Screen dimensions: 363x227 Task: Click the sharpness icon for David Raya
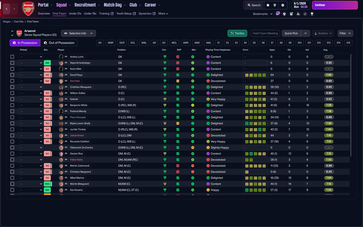(178, 75)
